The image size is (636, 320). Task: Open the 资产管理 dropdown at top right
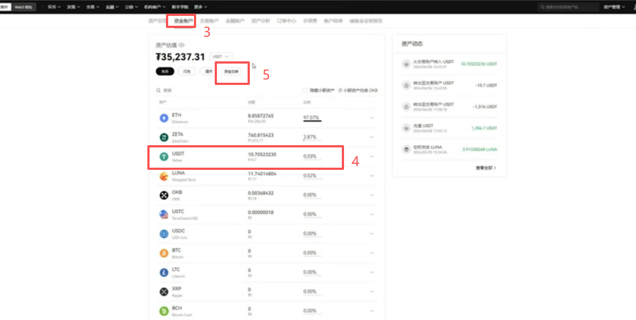[615, 7]
